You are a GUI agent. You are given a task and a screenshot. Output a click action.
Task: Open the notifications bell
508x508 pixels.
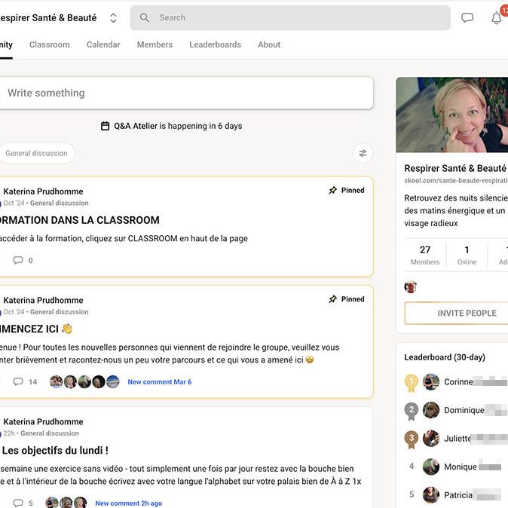pos(496,19)
